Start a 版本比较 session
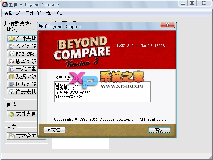Image resolution: width=213 pixels, height=160 pixels. (22, 62)
